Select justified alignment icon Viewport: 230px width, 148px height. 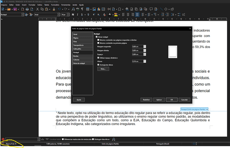137,15
